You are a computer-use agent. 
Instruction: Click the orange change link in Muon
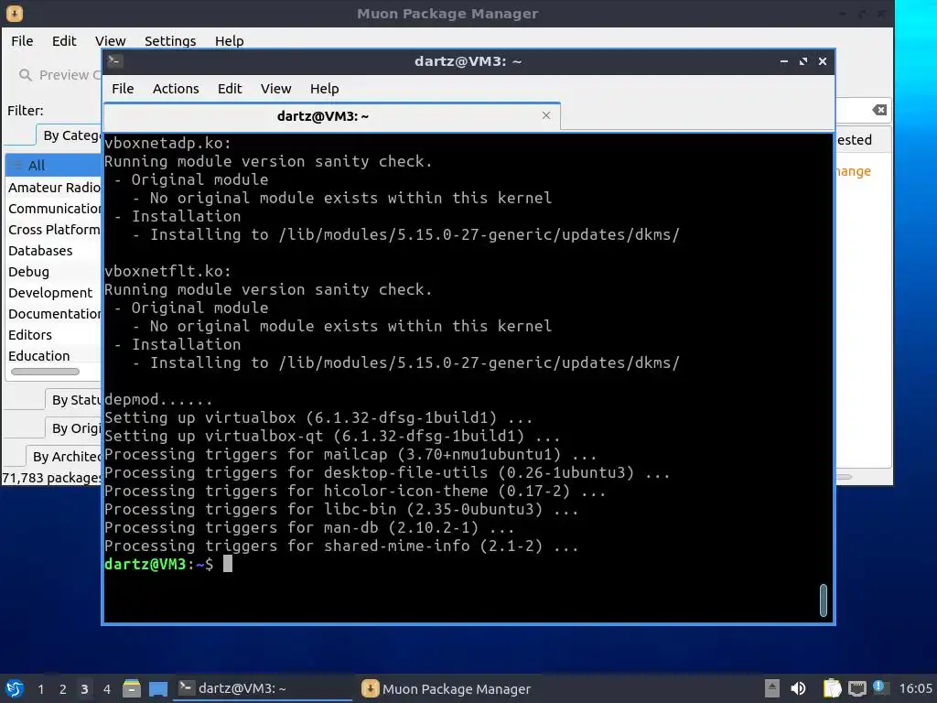(854, 171)
